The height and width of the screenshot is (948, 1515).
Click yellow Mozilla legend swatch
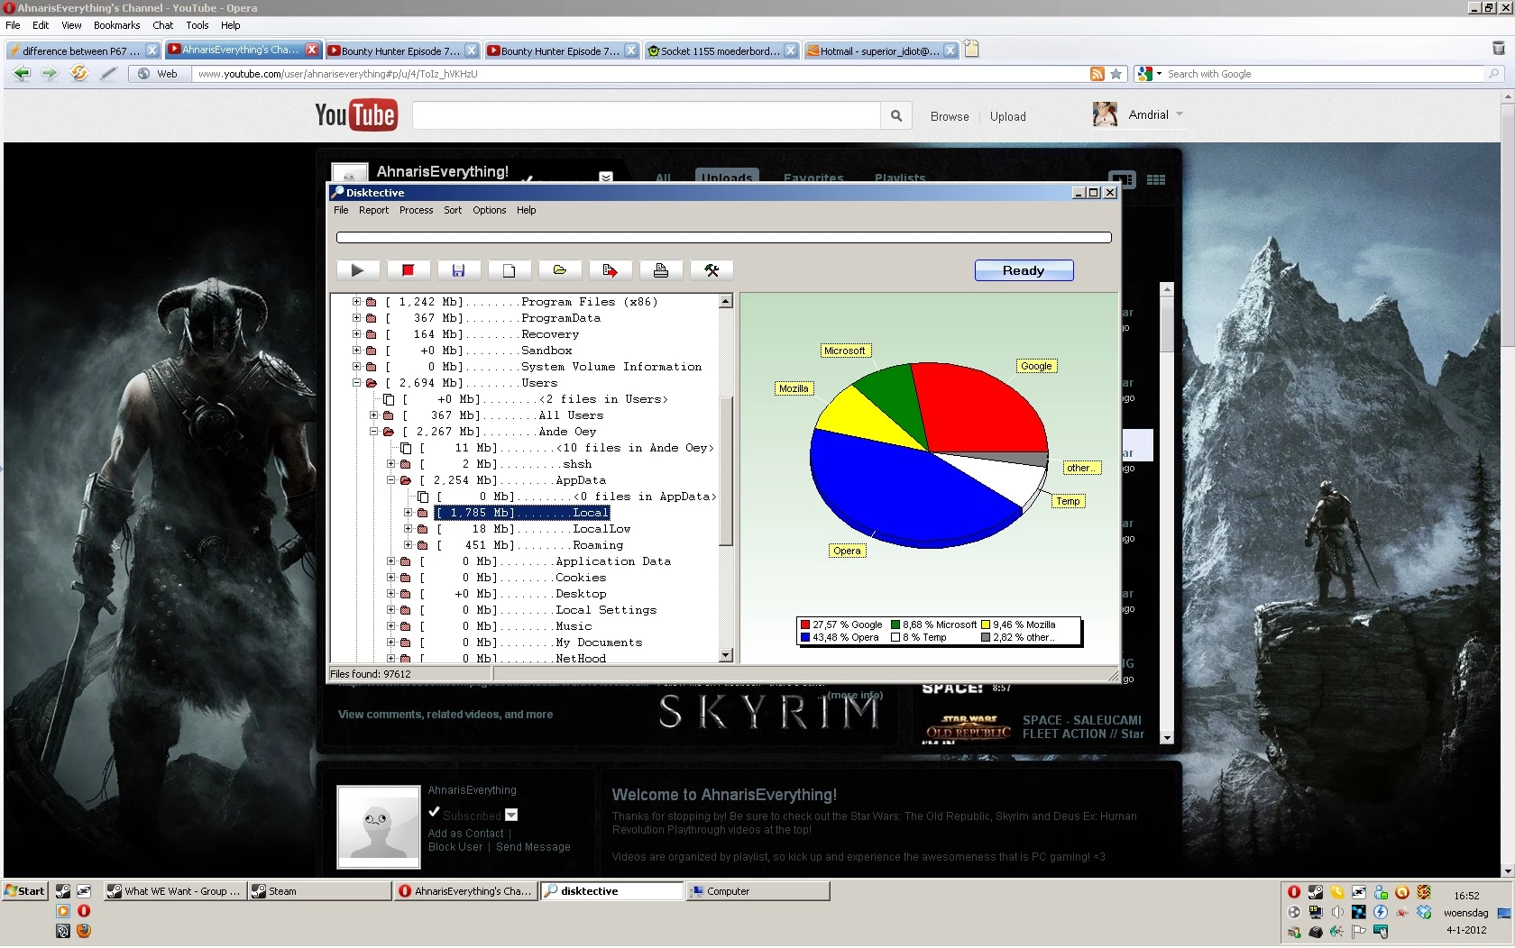(986, 624)
